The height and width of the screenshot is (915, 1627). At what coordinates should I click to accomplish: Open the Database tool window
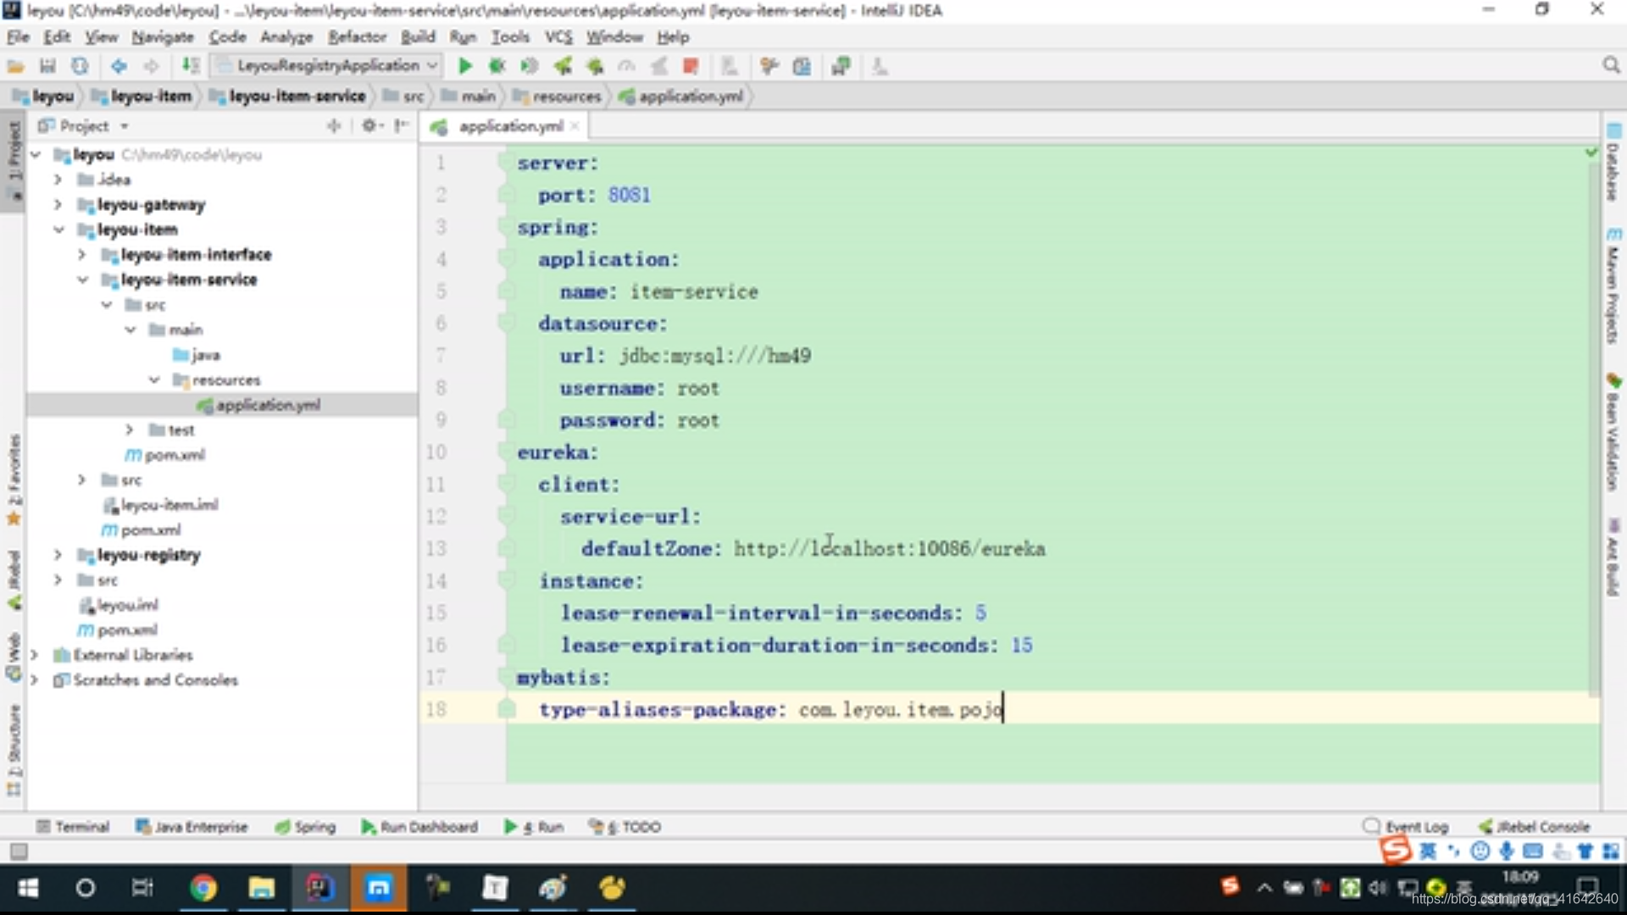(x=1613, y=163)
